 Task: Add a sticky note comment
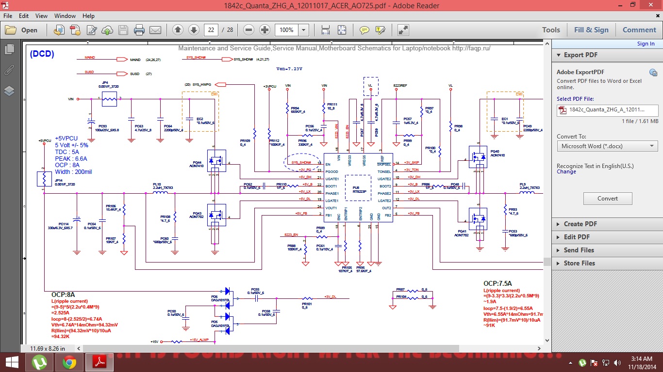coord(364,30)
